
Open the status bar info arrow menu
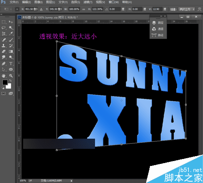click(x=71, y=181)
